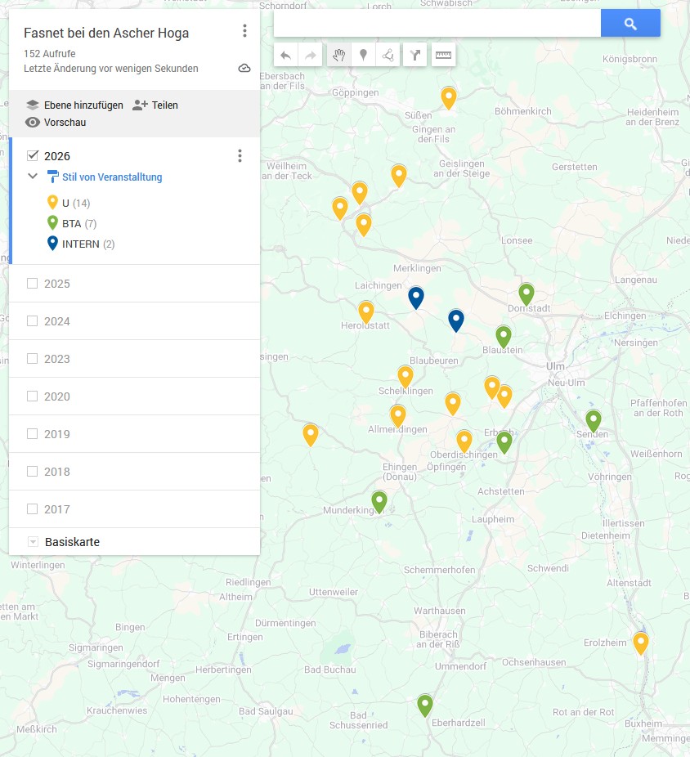Open Stil von Veranstalltung style link
The image size is (690, 757).
pyautogui.click(x=112, y=177)
